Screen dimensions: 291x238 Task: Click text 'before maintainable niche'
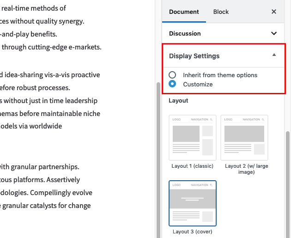coord(60,114)
